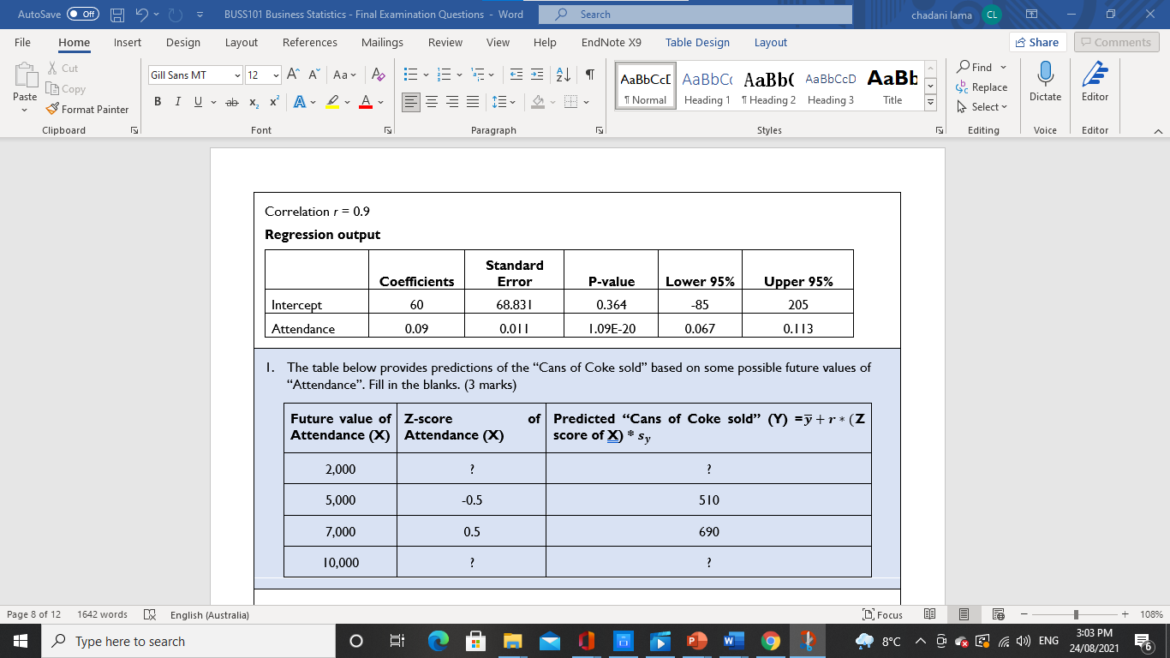Click the Replace button

click(982, 87)
